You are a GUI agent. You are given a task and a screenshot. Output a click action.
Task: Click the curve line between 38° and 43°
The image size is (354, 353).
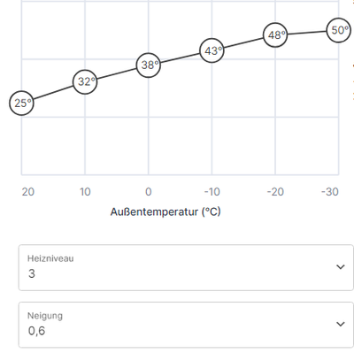pos(180,58)
